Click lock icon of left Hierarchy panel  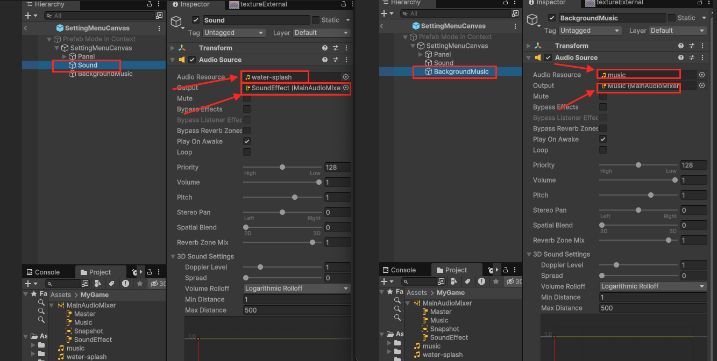150,4
